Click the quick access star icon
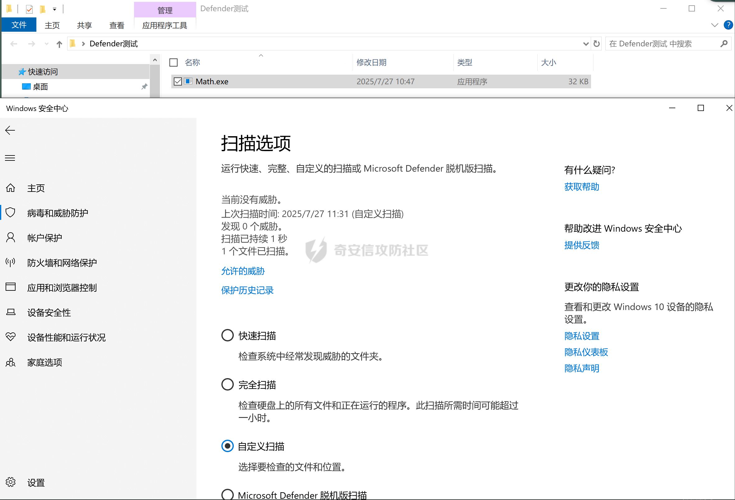The height and width of the screenshot is (500, 735). 22,72
